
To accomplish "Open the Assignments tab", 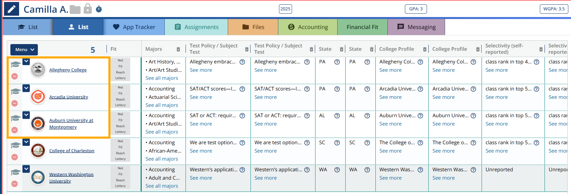I will tap(196, 27).
